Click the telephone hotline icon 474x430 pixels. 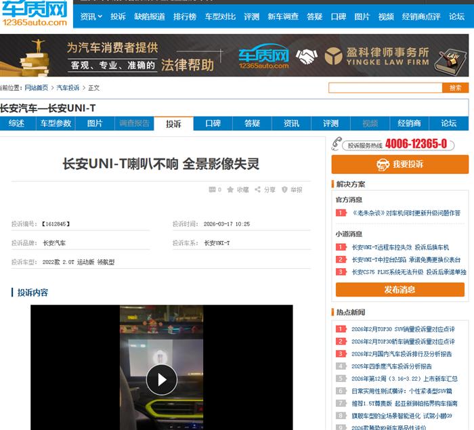click(x=337, y=144)
